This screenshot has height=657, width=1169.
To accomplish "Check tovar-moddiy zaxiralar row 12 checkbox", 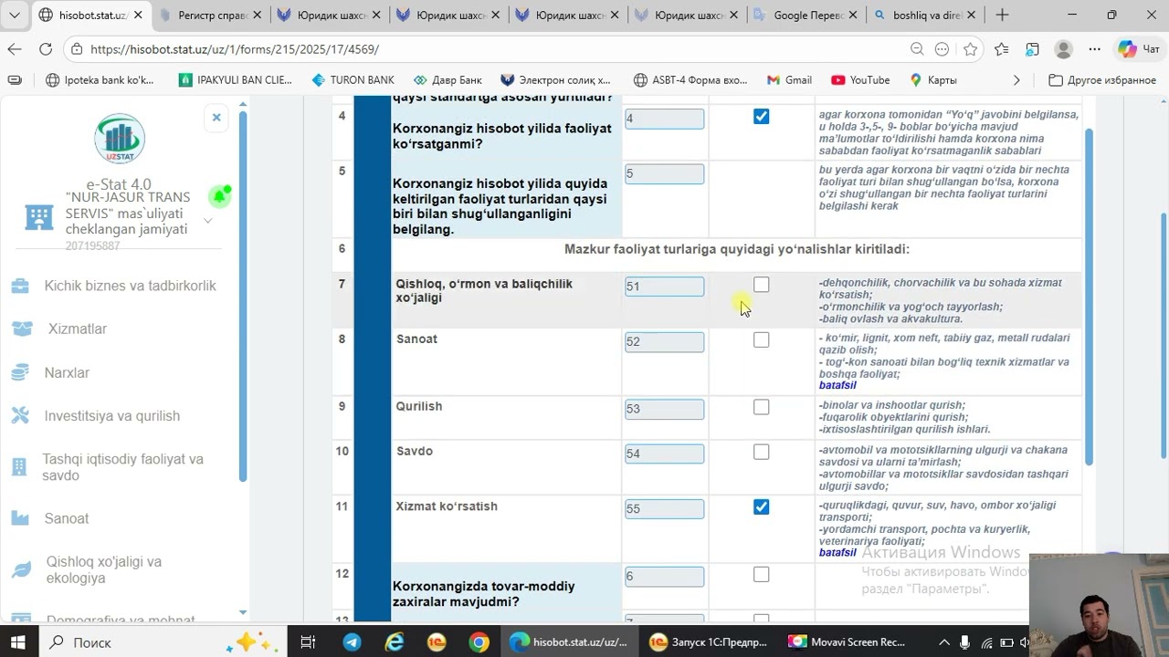I will coord(761,574).
